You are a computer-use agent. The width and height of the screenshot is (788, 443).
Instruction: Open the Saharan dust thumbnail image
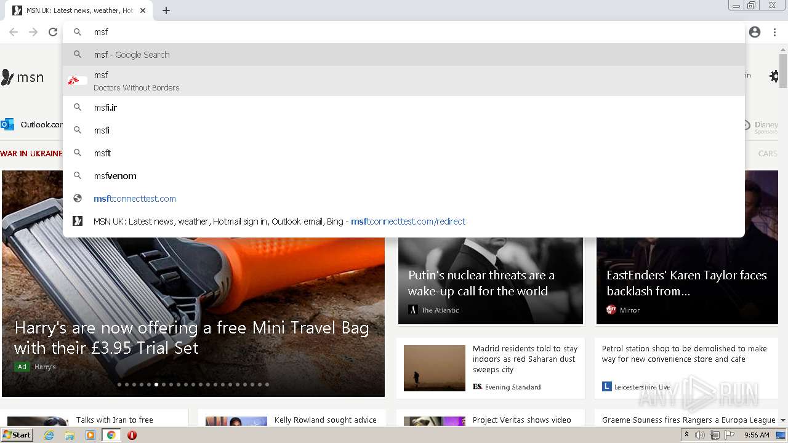tap(435, 368)
